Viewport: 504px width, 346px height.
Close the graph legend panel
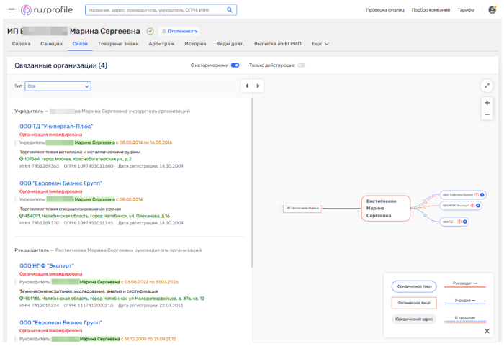(487, 331)
